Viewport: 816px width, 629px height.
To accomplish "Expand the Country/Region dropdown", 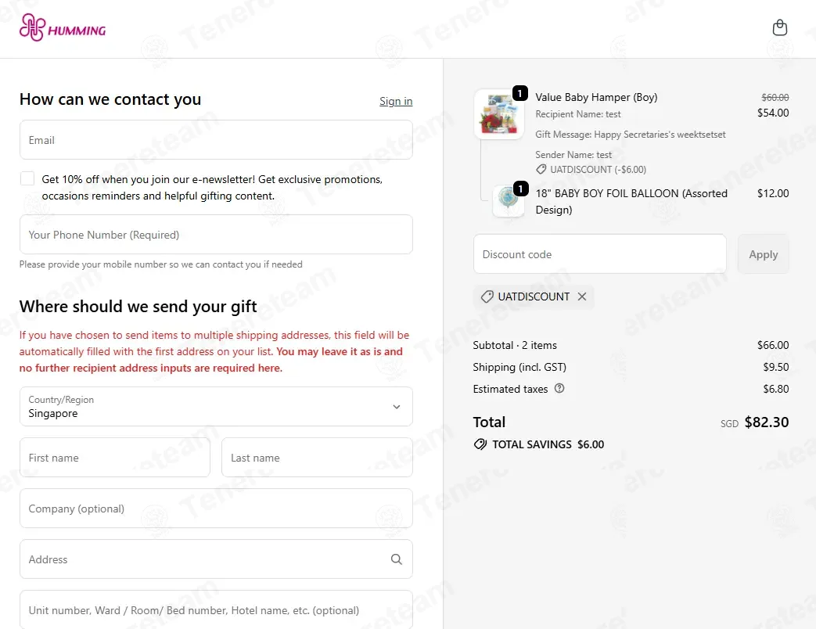I will point(216,406).
